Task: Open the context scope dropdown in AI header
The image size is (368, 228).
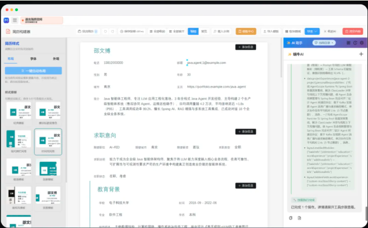Action: point(324,43)
